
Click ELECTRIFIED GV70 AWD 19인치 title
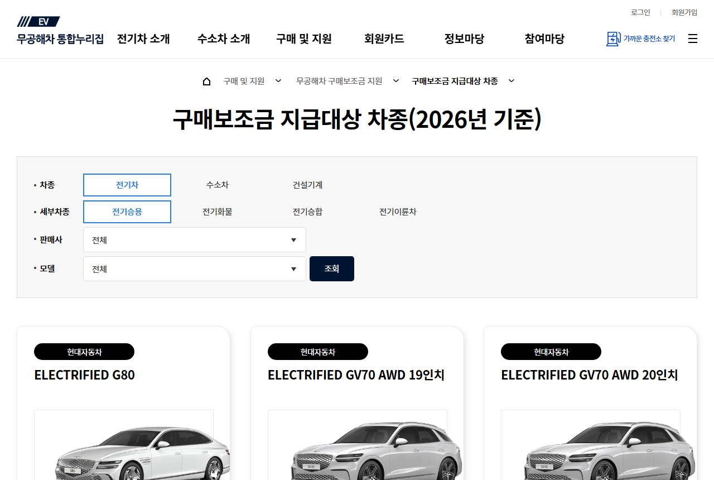pyautogui.click(x=356, y=375)
